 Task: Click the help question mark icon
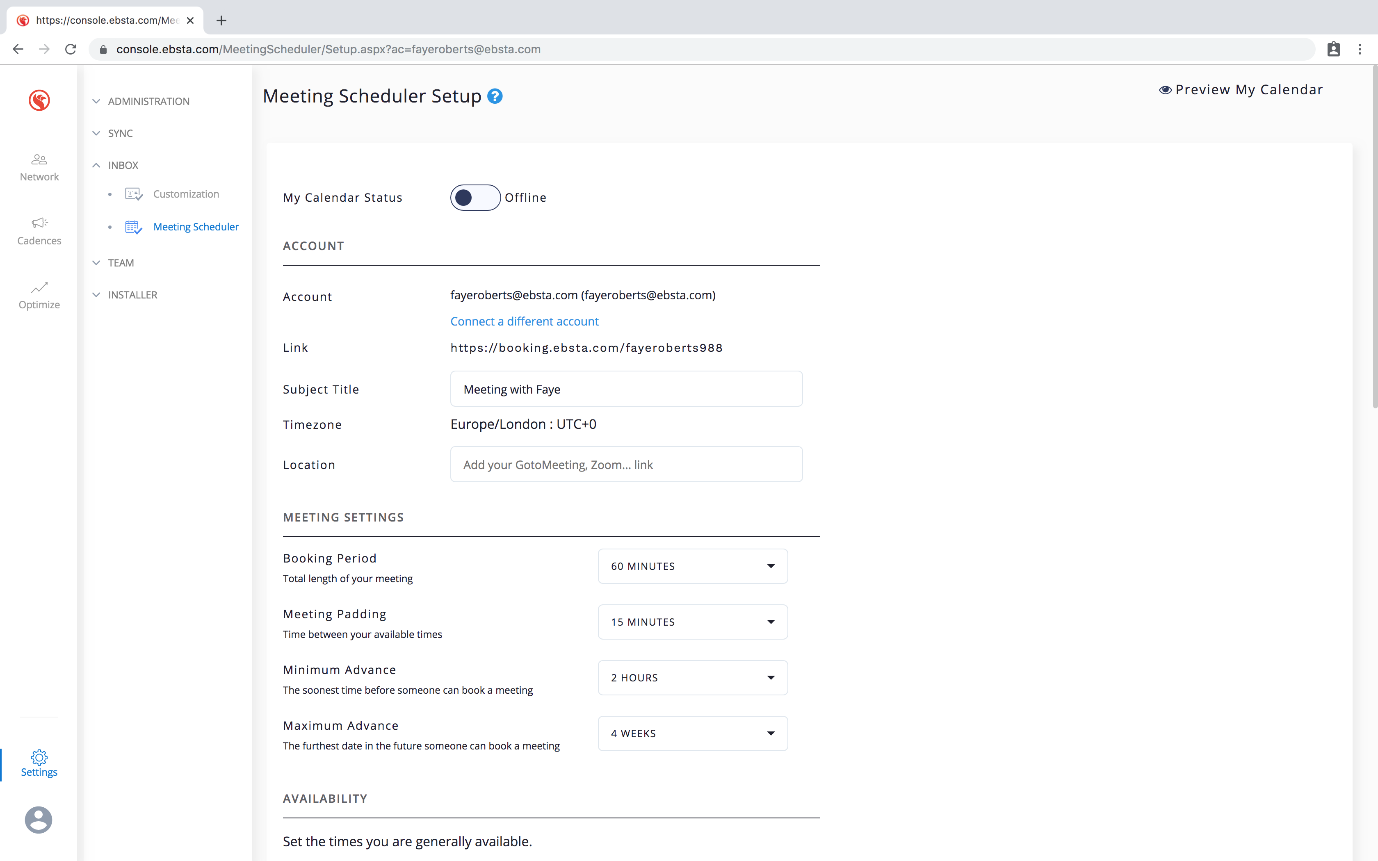click(x=495, y=96)
